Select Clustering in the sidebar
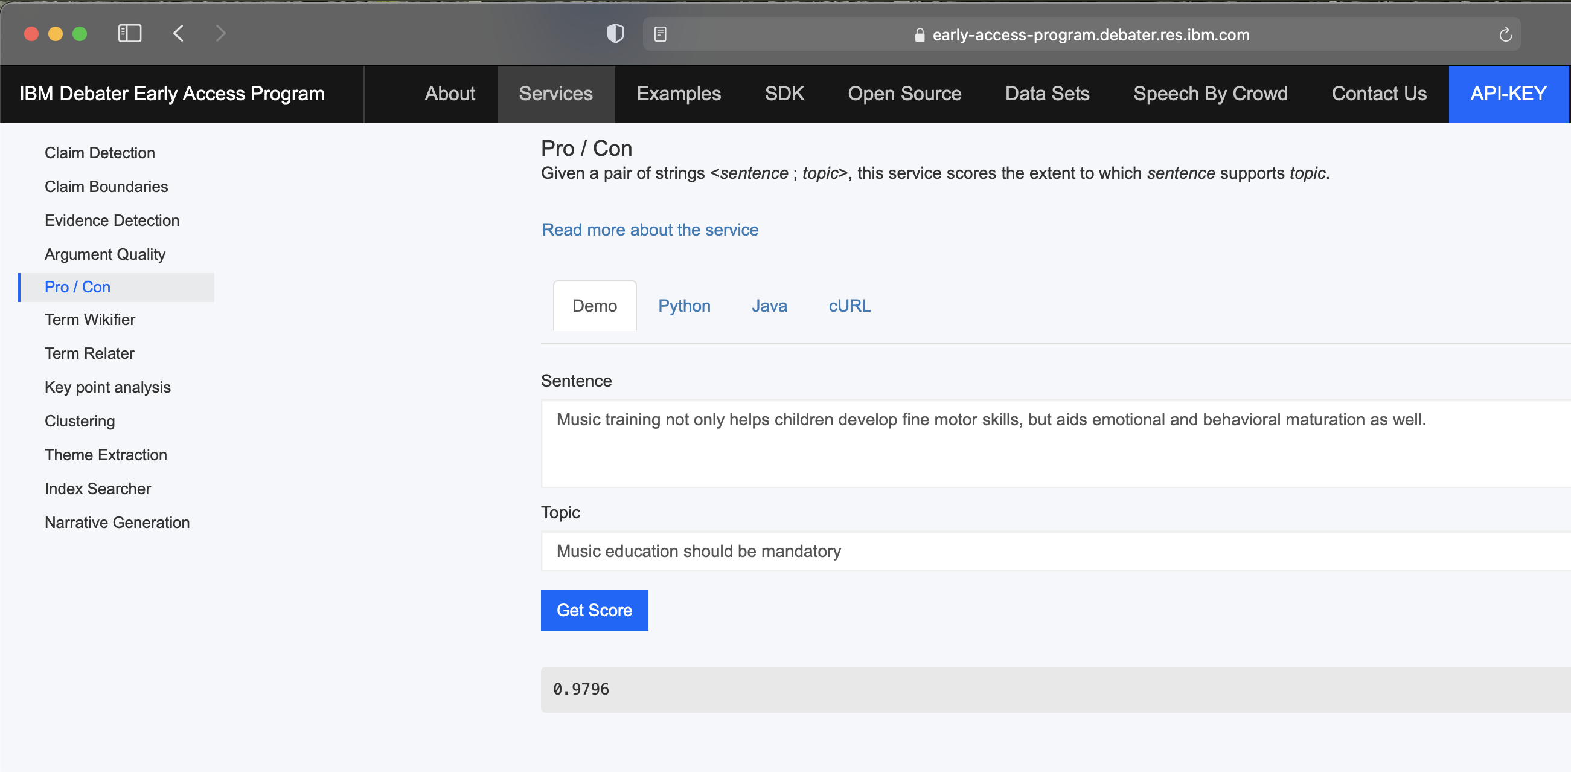 click(79, 421)
